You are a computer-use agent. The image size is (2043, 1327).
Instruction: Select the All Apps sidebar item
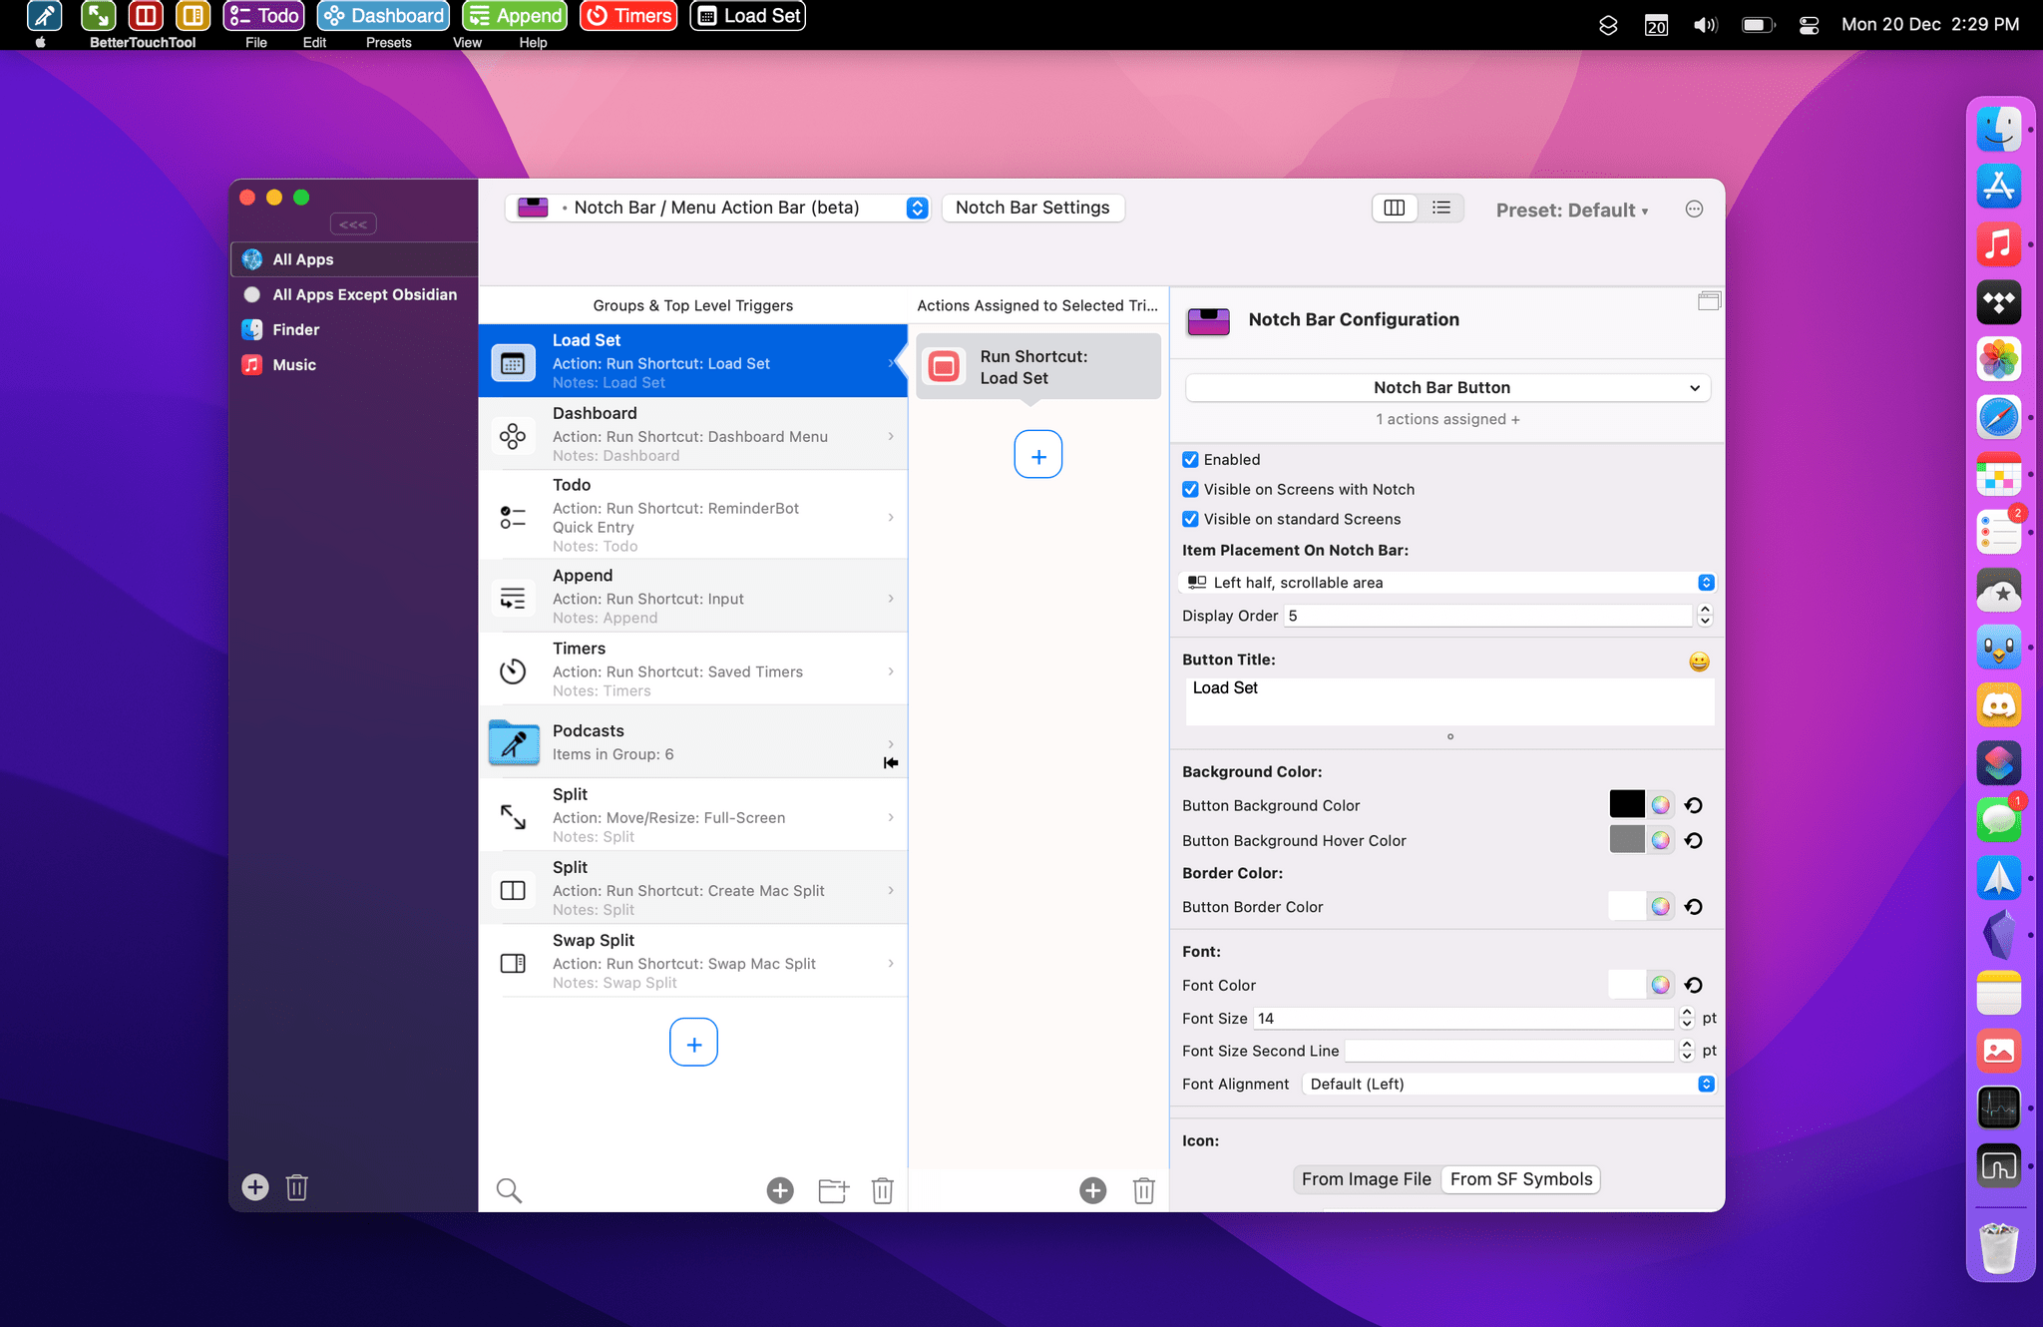pyautogui.click(x=302, y=257)
